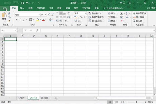Click the AutoSum sigma icon
The image size is (156, 104).
(121, 13)
